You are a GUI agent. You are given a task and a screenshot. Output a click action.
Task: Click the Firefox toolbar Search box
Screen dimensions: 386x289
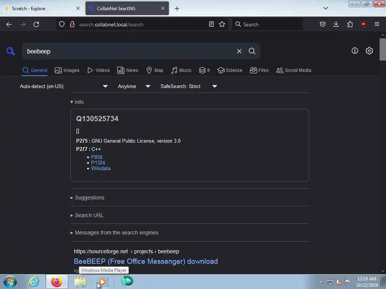point(267,24)
